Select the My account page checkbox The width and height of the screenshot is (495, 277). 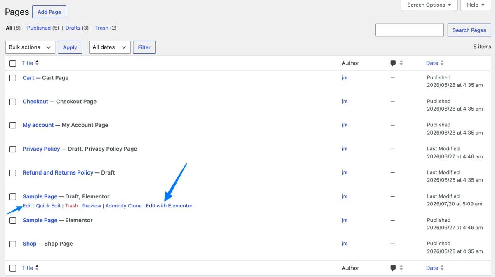tap(13, 125)
